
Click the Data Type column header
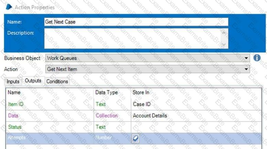coord(106,92)
